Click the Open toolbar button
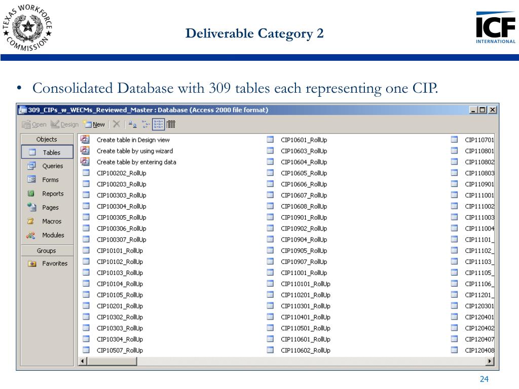 pyautogui.click(x=34, y=125)
